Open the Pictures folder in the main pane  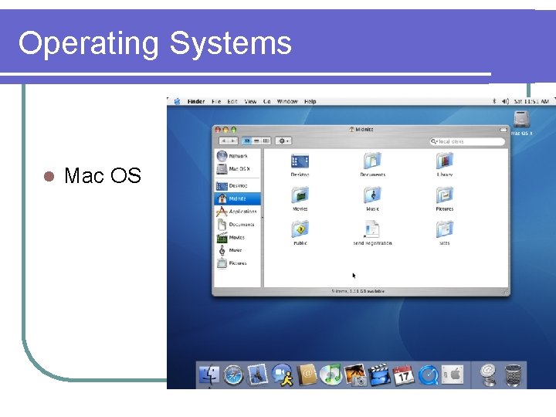click(x=445, y=199)
